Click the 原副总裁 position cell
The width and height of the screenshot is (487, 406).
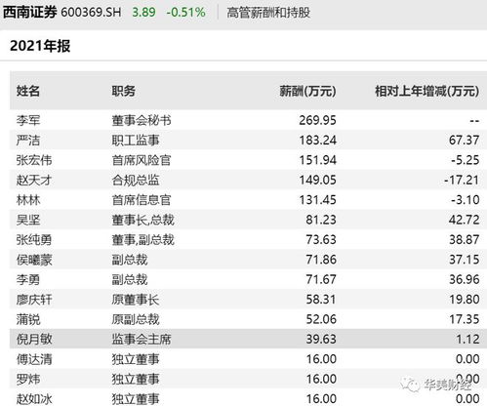tap(136, 319)
